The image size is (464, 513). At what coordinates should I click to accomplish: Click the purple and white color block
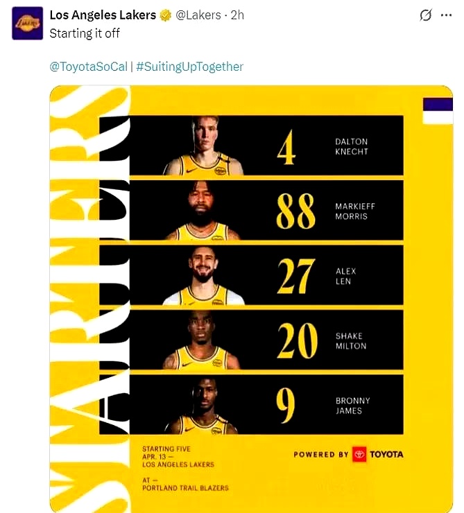[437, 111]
